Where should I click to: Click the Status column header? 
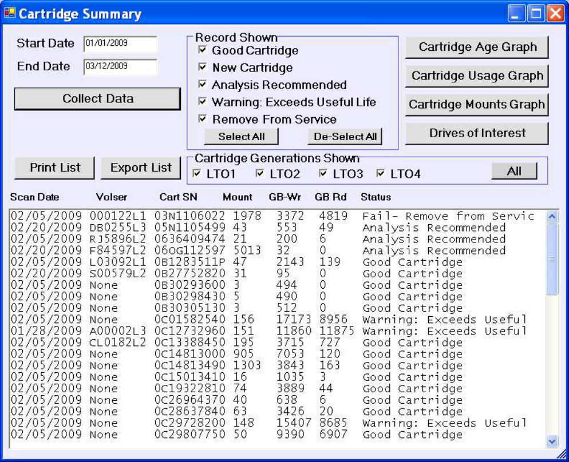(x=376, y=197)
